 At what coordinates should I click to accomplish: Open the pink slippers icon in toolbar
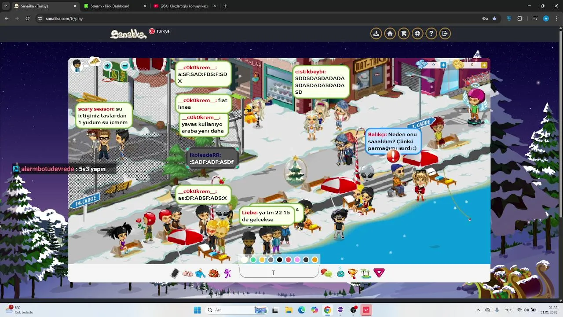click(188, 273)
